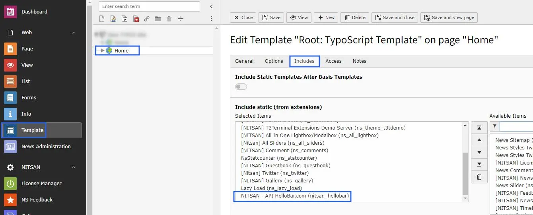
Task: Click the New button
Action: pyautogui.click(x=326, y=17)
